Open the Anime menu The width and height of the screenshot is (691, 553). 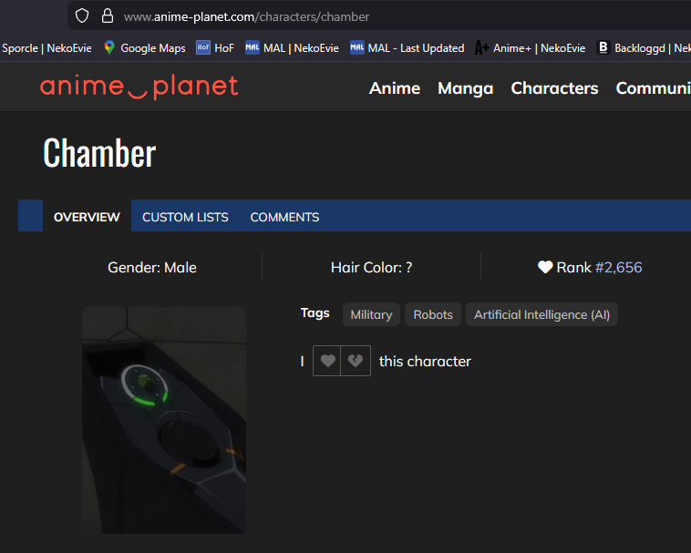(395, 88)
